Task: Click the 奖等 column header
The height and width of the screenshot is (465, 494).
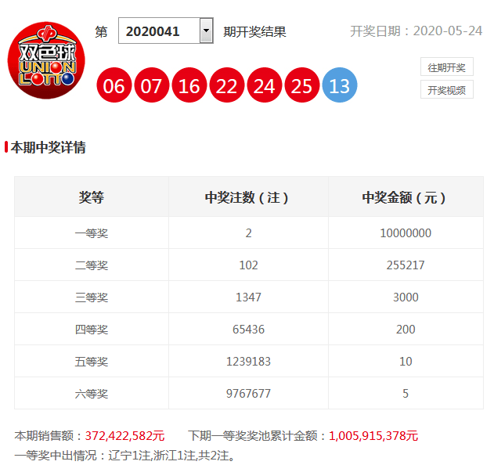Action: tap(92, 197)
